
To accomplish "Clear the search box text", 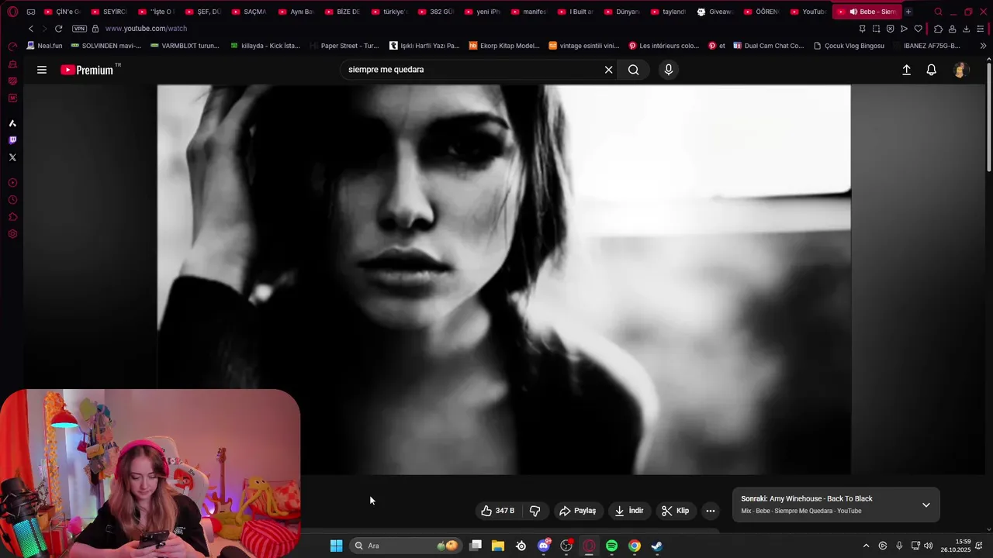I will point(608,70).
